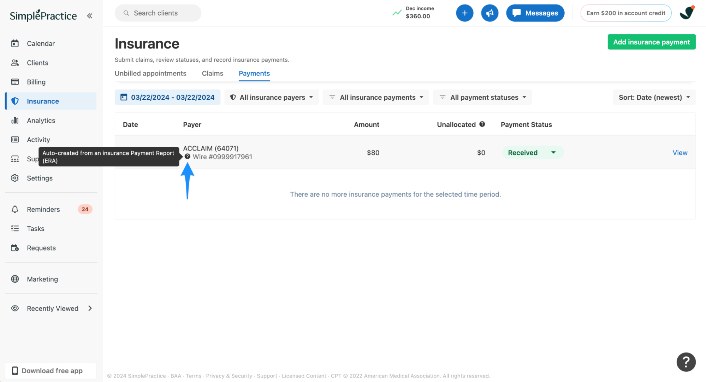Go to Billing in sidebar
The width and height of the screenshot is (706, 382).
(36, 82)
